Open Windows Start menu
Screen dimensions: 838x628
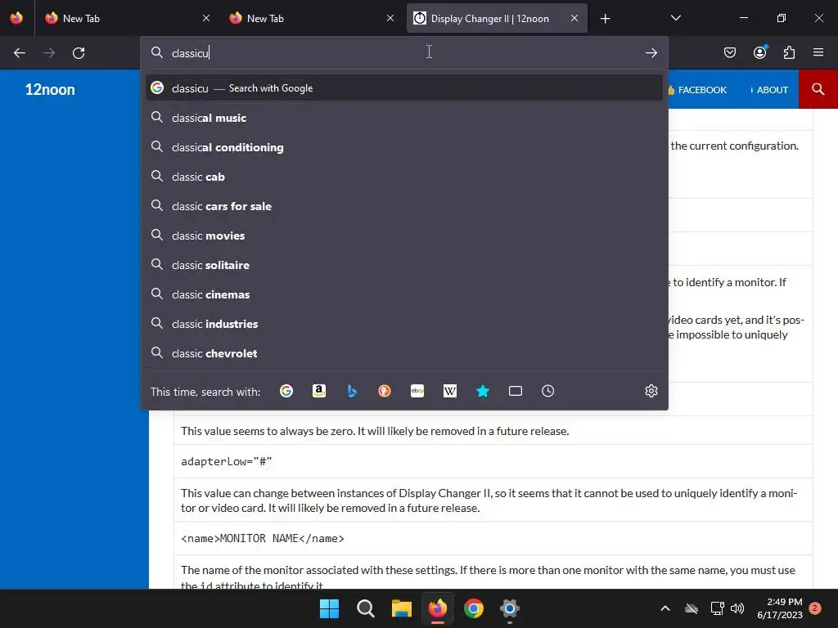coord(329,608)
